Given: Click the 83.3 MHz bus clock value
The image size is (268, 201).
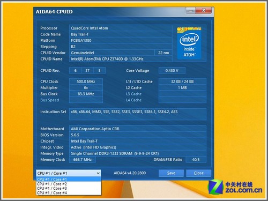Looking at the screenshot, I should coord(86,94).
